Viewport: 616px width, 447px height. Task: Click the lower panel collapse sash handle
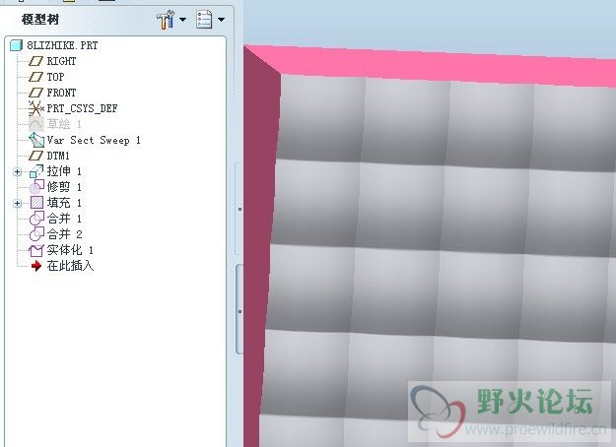coord(240,311)
